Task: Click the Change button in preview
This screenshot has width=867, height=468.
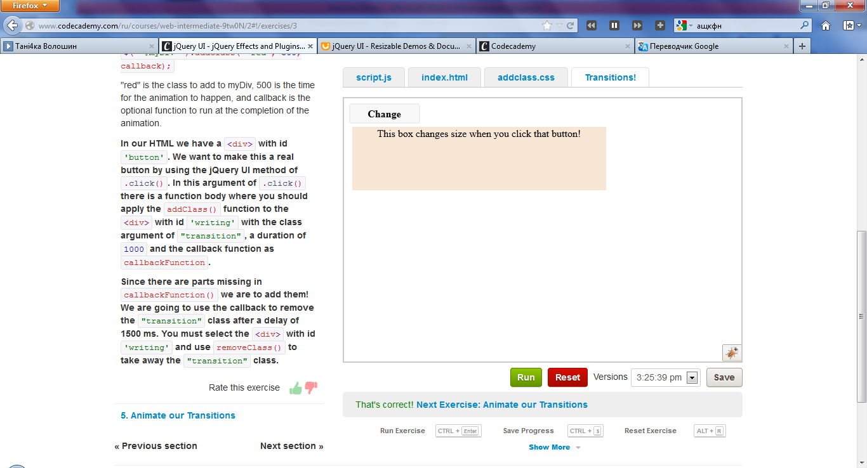Action: pos(385,114)
